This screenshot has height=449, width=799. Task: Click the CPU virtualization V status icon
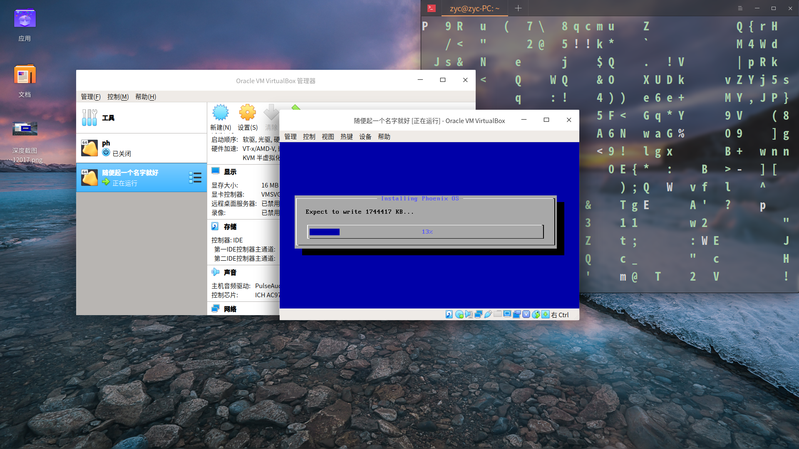[x=526, y=314]
